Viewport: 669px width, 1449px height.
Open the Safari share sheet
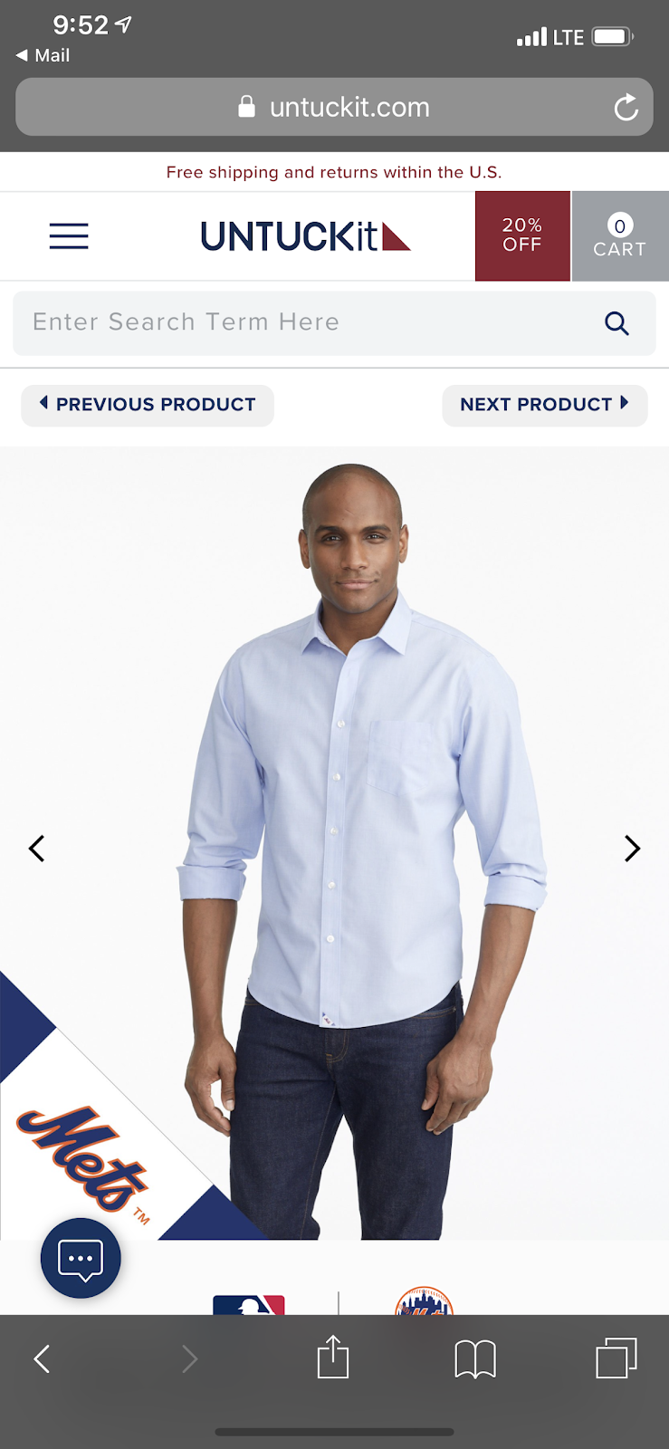click(332, 1357)
